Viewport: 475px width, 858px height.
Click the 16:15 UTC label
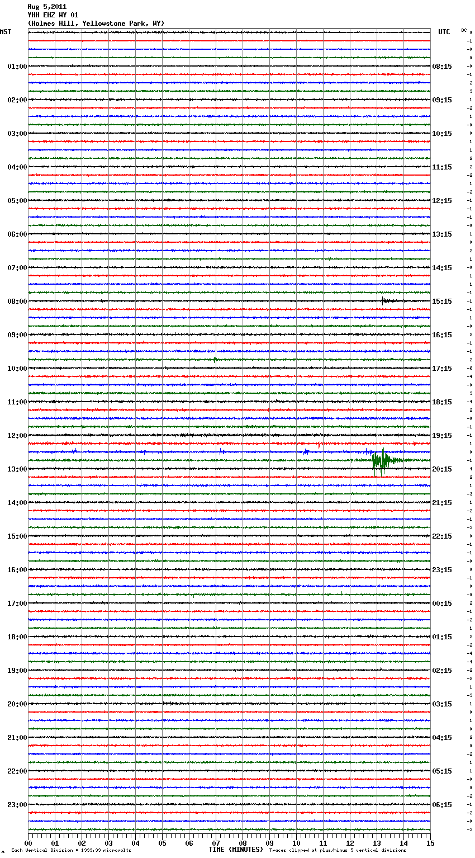coord(442,335)
